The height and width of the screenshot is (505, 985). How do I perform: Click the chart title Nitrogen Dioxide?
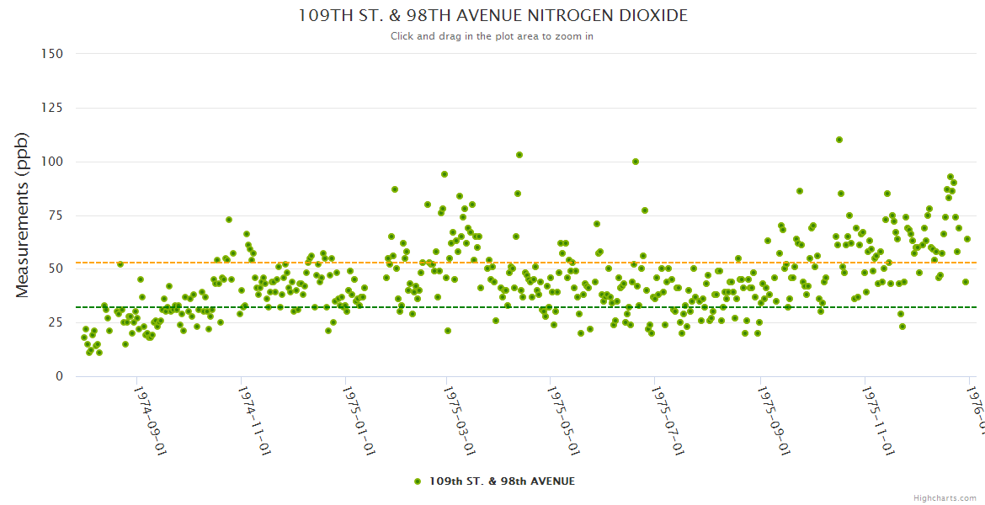pos(492,16)
